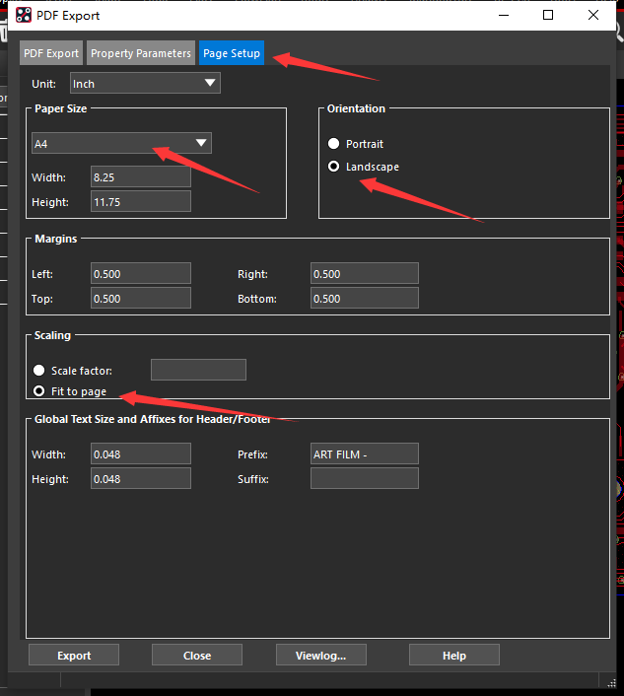Click the Export button

(74, 656)
